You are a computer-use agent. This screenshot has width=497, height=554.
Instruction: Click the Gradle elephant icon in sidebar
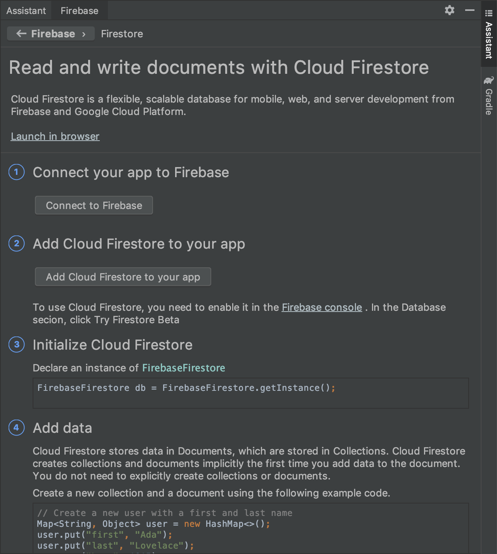coord(489,80)
